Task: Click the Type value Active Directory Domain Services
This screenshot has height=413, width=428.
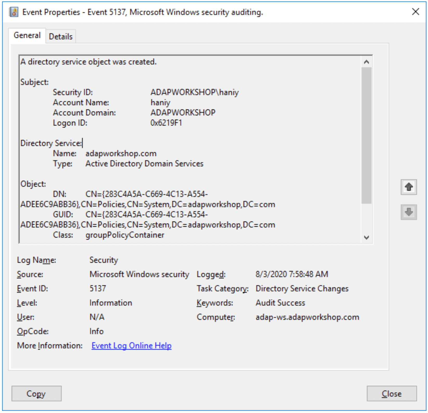Action: tap(144, 163)
